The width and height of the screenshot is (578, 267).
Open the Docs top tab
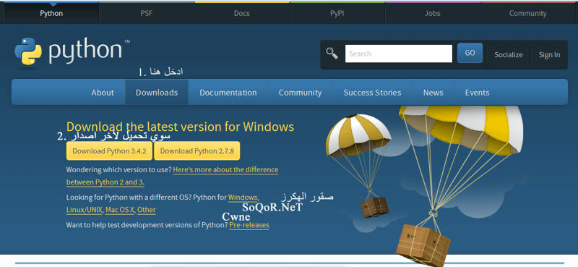click(242, 13)
